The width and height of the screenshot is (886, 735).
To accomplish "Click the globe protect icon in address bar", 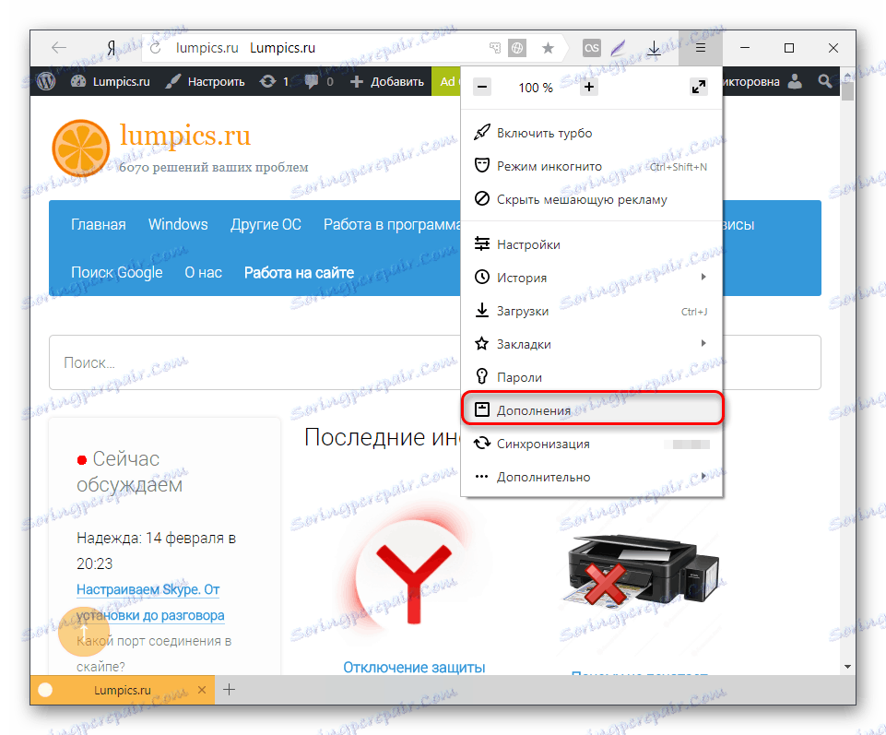I will pyautogui.click(x=517, y=48).
